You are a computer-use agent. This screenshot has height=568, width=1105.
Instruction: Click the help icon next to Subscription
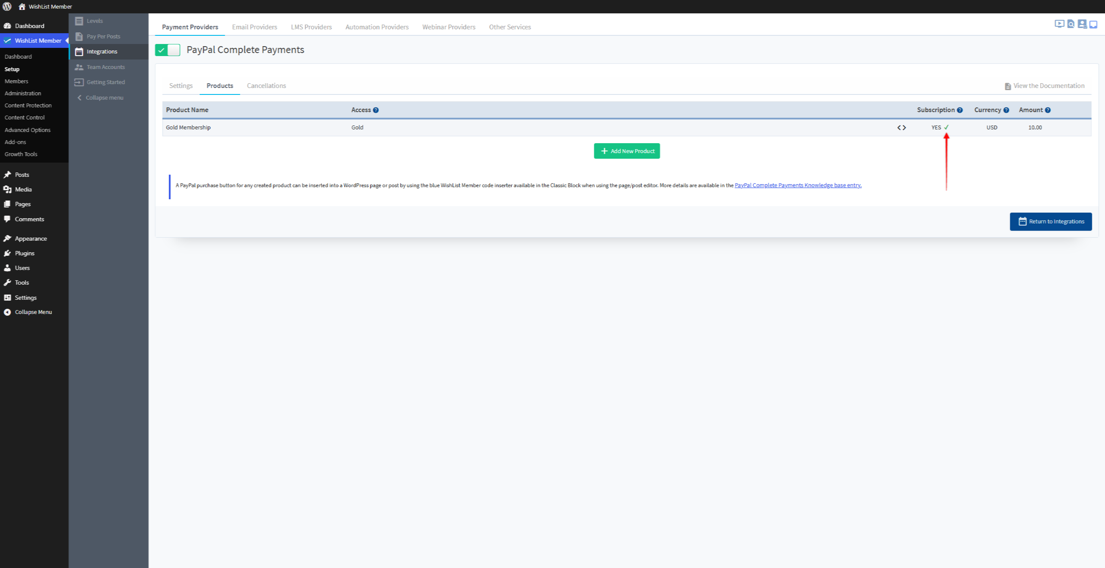click(960, 110)
